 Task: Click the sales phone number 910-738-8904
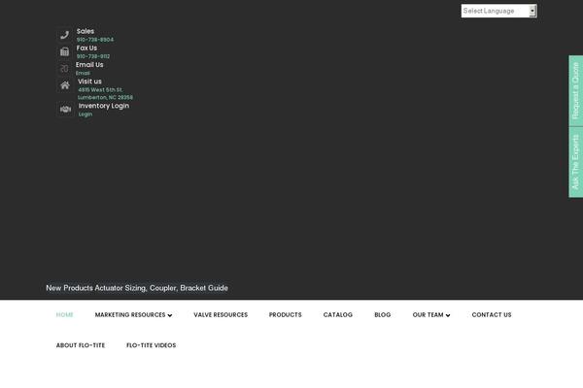(95, 40)
